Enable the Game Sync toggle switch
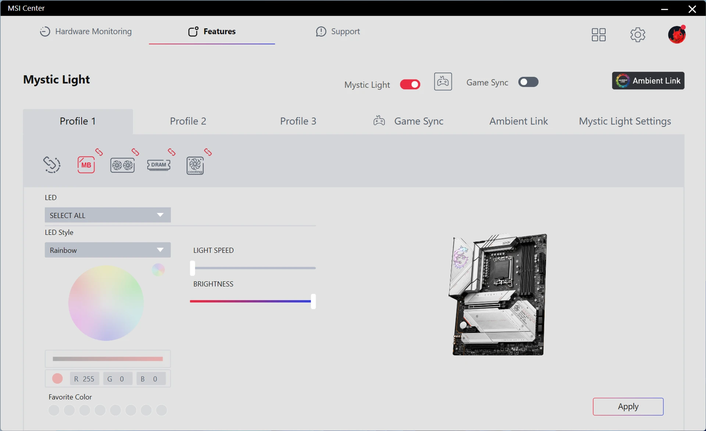The height and width of the screenshot is (431, 706). click(528, 82)
